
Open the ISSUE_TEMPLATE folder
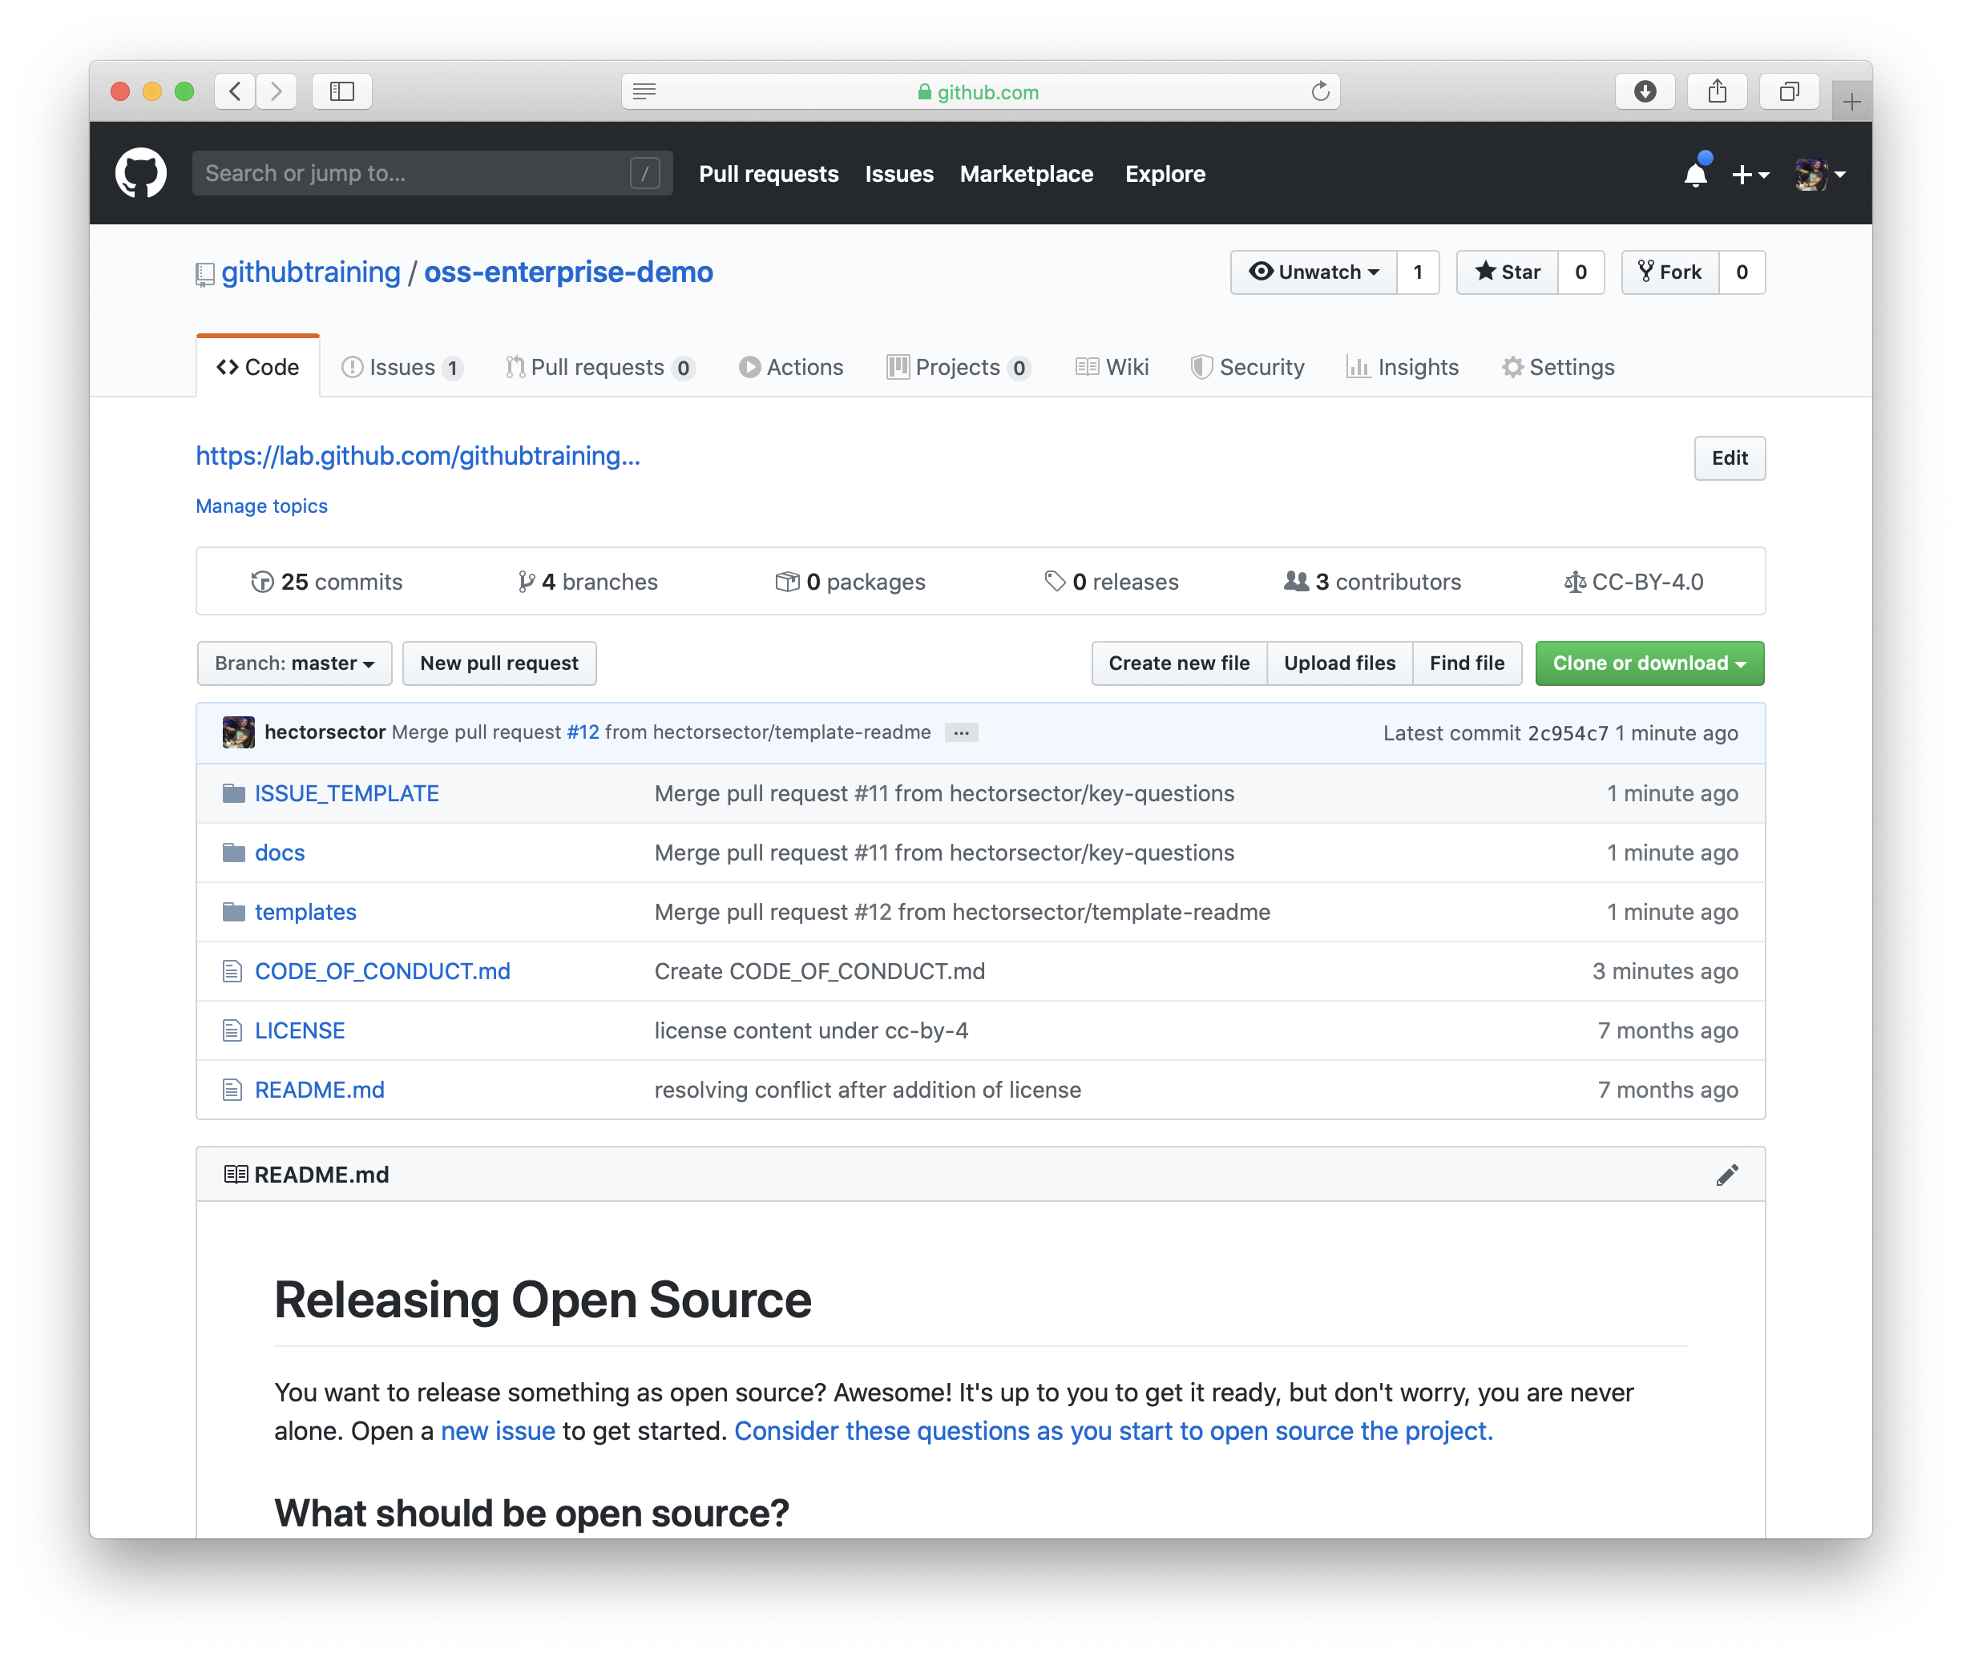click(347, 794)
